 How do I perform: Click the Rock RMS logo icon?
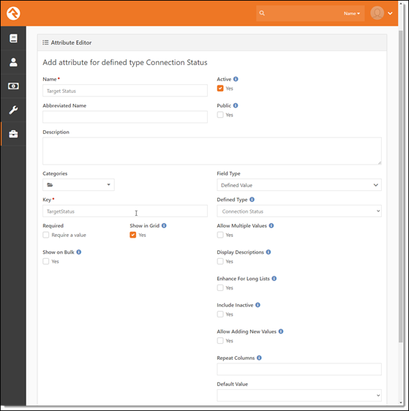[x=13, y=13]
